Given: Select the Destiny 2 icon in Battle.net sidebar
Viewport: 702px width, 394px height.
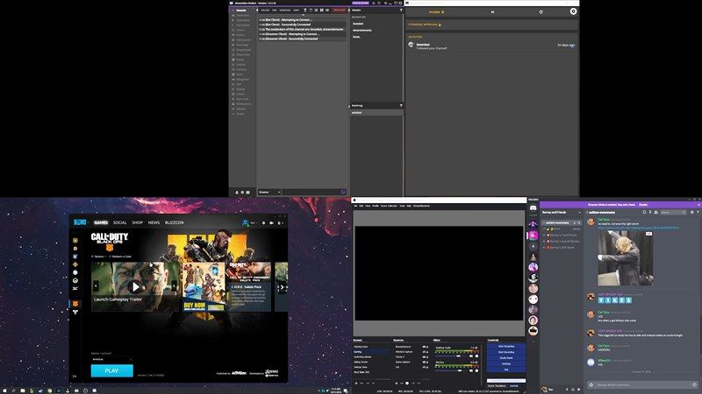Looking at the screenshot, I should [75, 312].
